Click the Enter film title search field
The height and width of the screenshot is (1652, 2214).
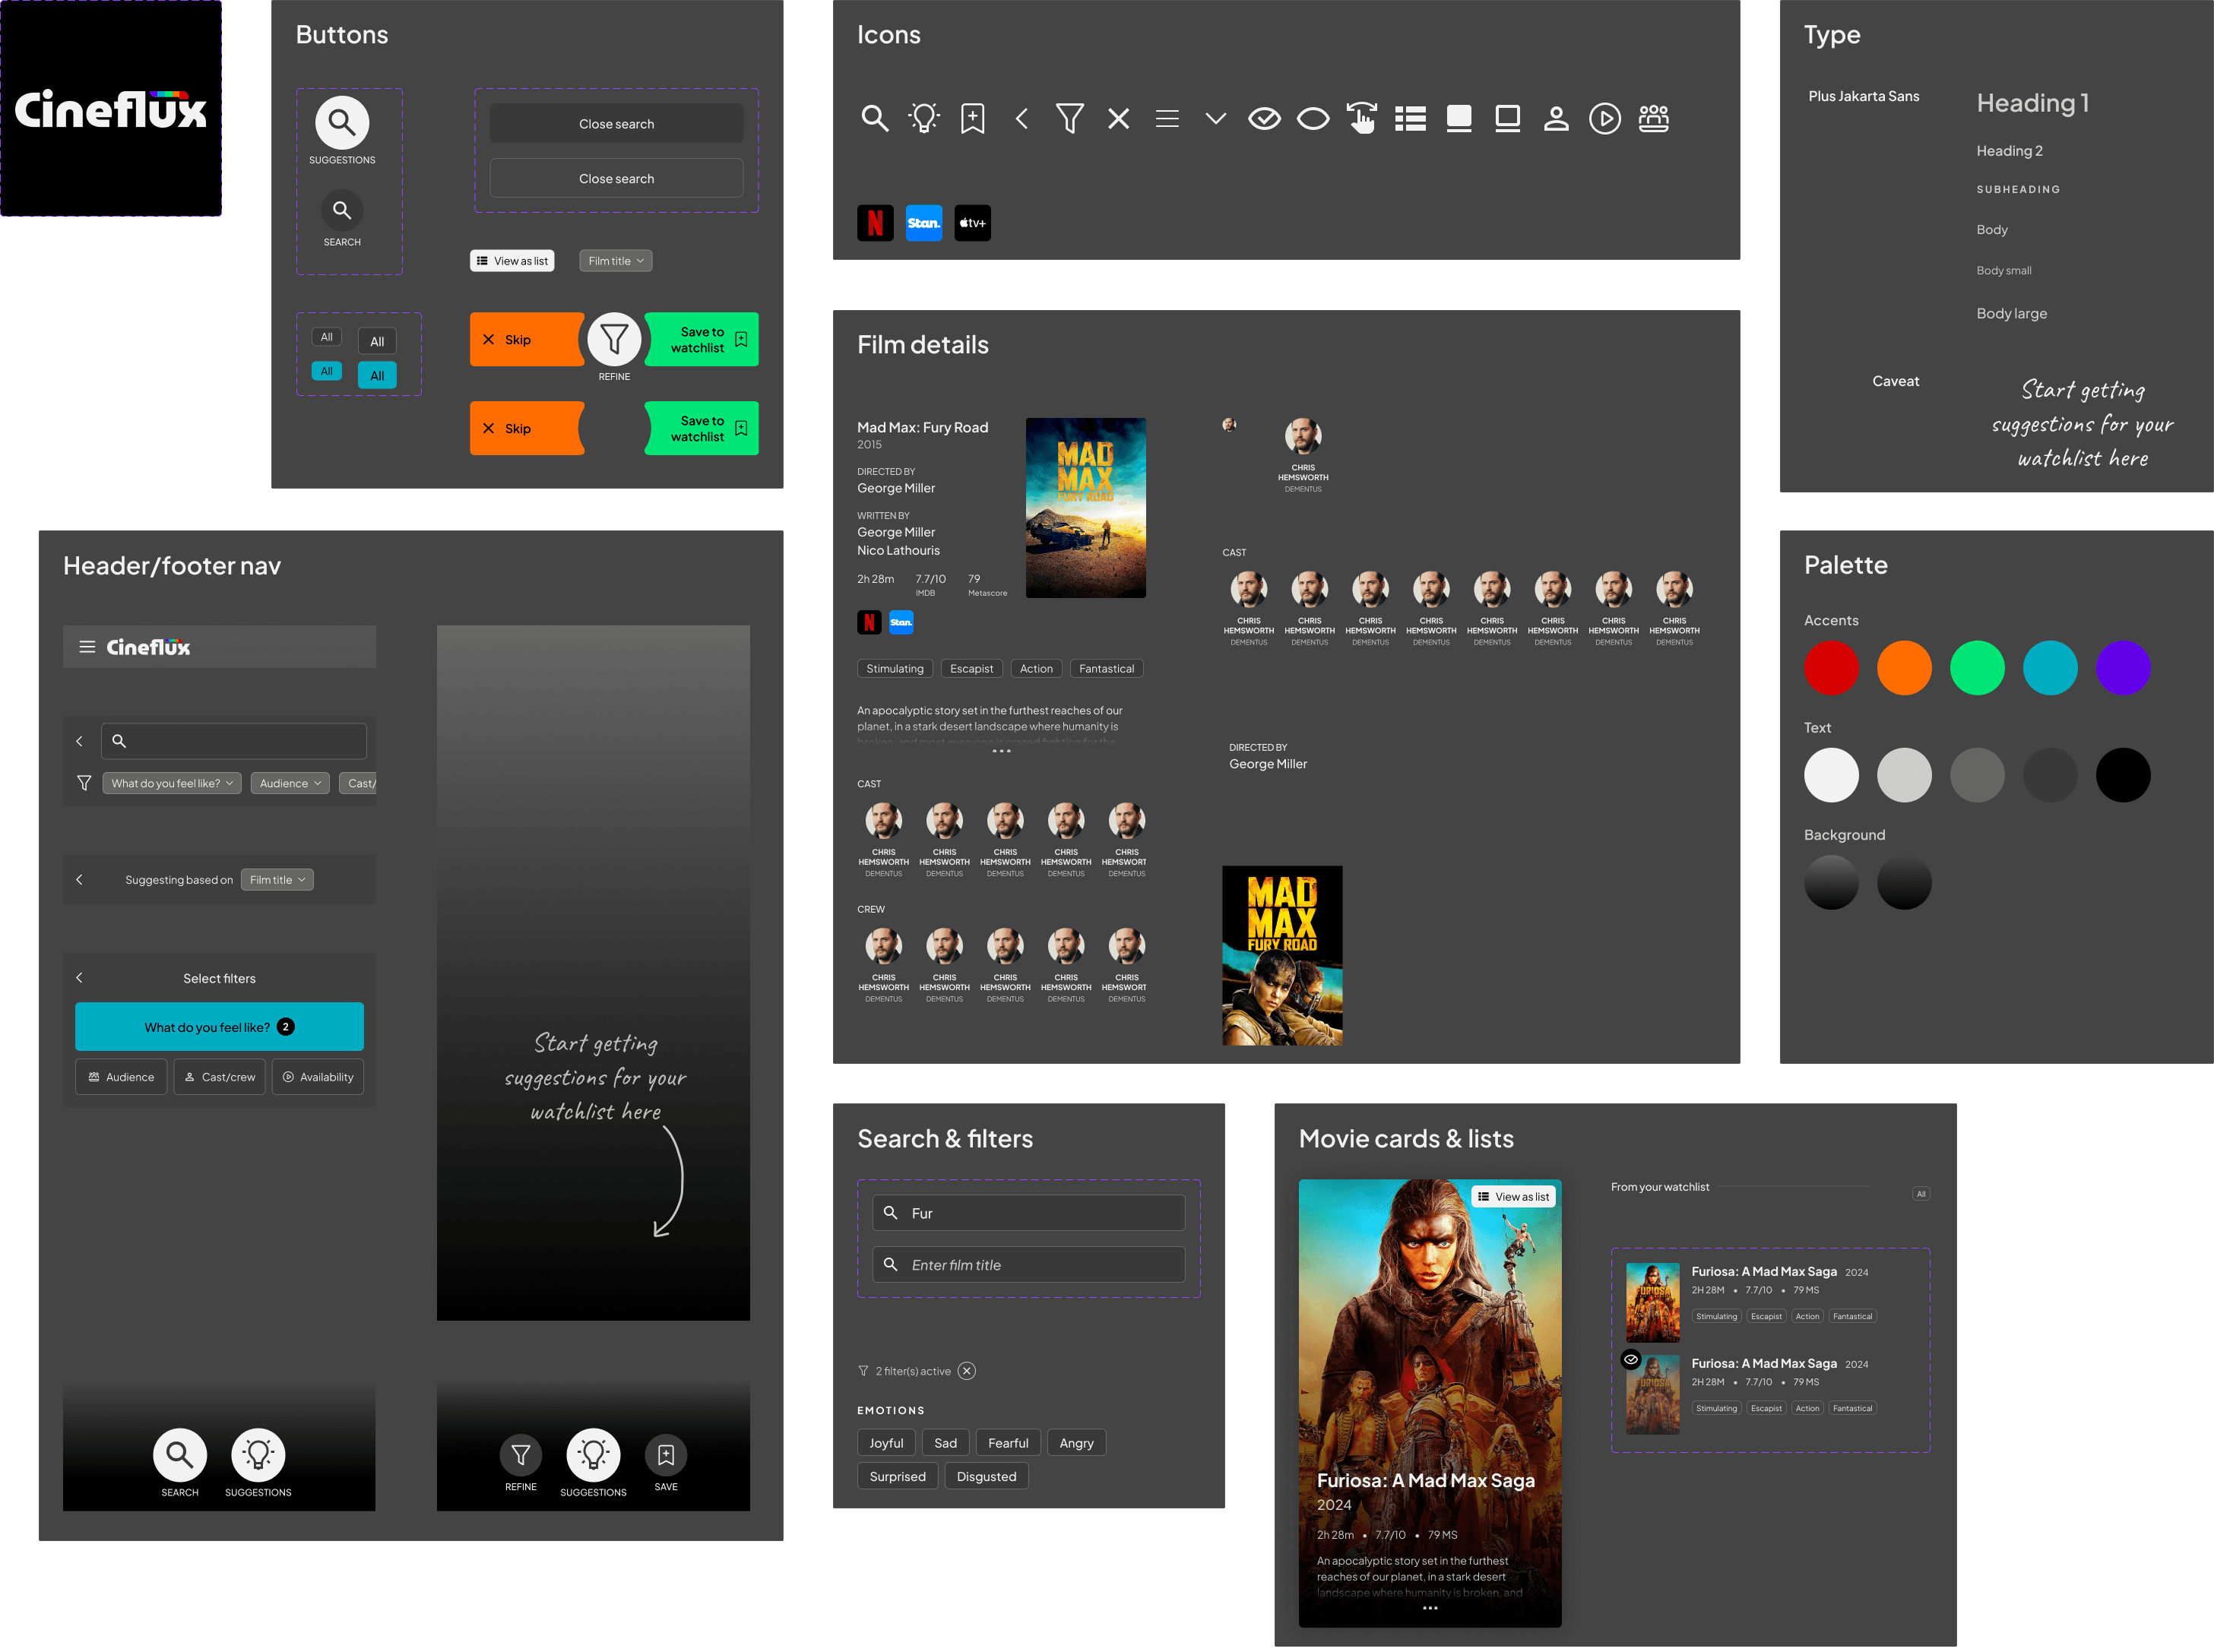point(1029,1265)
